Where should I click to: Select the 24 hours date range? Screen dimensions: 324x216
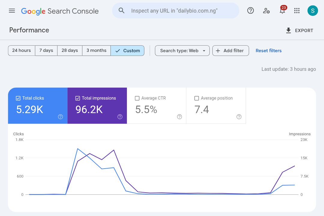pyautogui.click(x=22, y=50)
